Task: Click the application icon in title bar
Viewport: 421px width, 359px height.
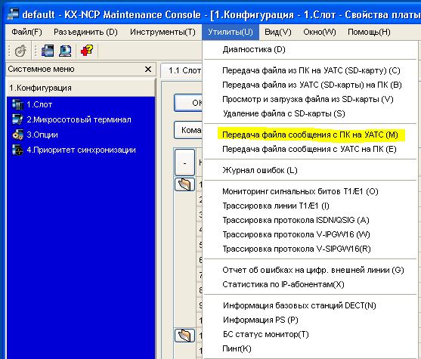Action: 13,14
